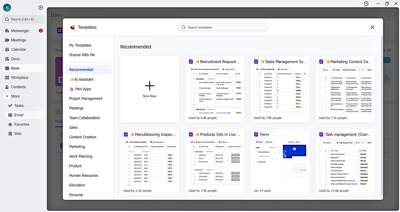
Task: Open the Meetings camera icon
Action: tap(7, 40)
